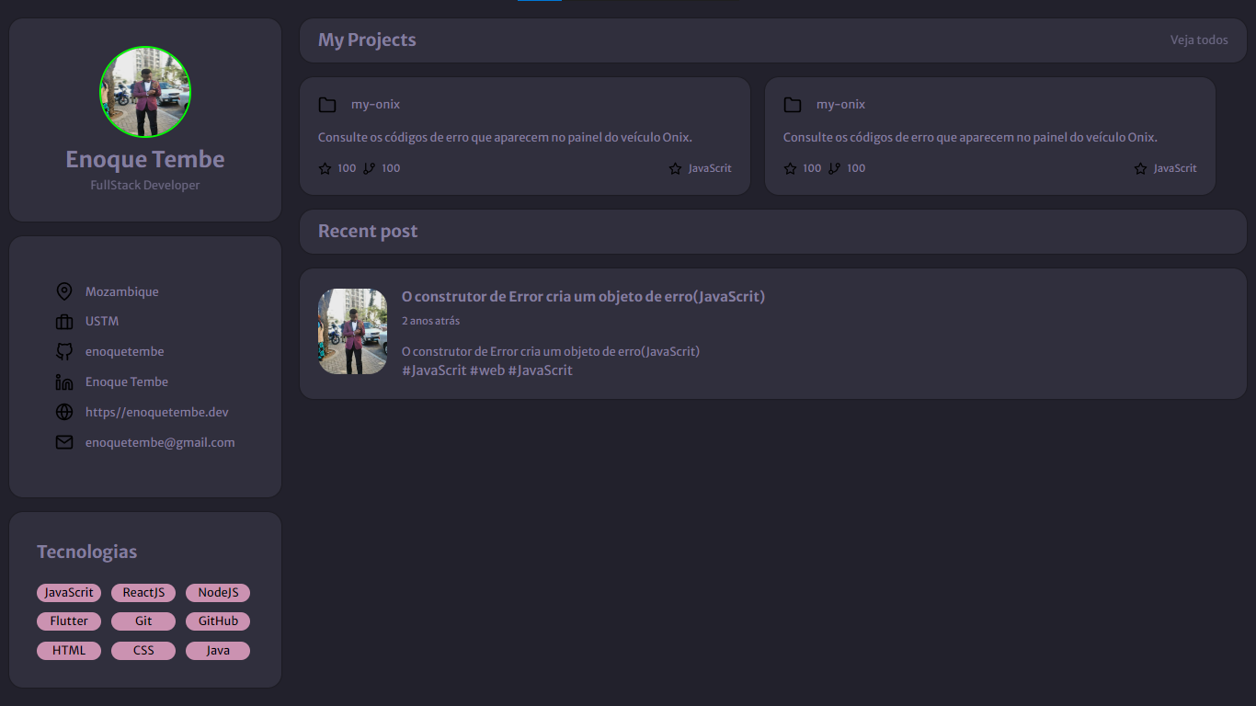The height and width of the screenshot is (706, 1256).
Task: Select the star count icon on the left project card
Action: point(324,168)
